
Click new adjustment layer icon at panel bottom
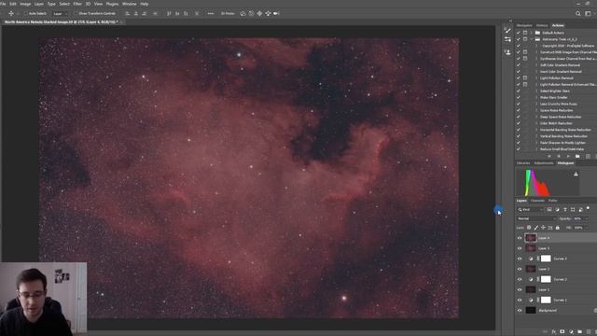(571, 332)
